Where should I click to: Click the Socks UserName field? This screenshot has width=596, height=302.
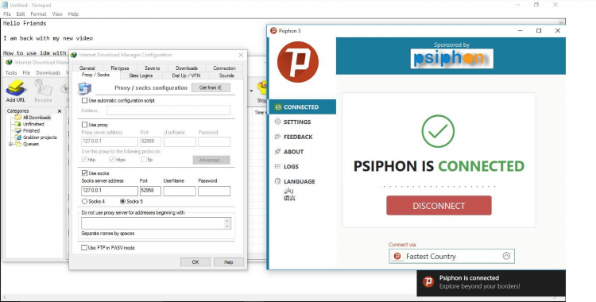(x=180, y=191)
